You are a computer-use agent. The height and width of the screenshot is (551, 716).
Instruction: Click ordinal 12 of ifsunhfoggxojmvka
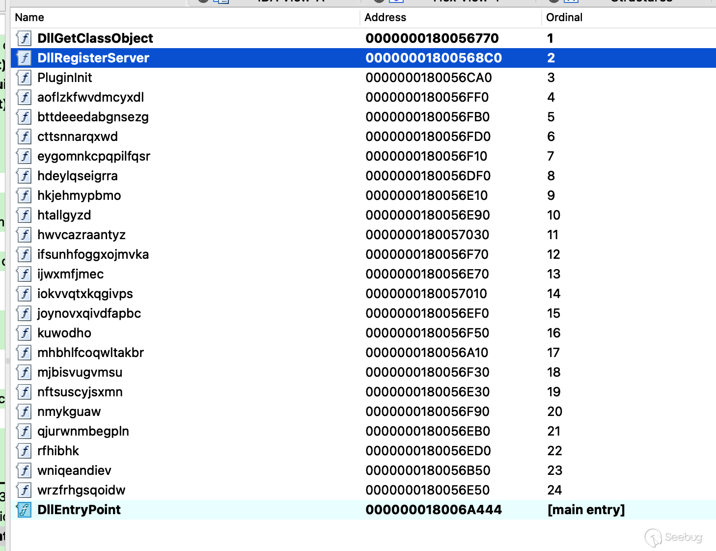553,254
